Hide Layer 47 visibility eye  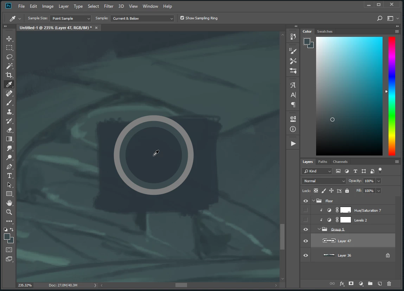point(306,241)
